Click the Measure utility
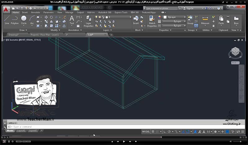 (x=205, y=20)
